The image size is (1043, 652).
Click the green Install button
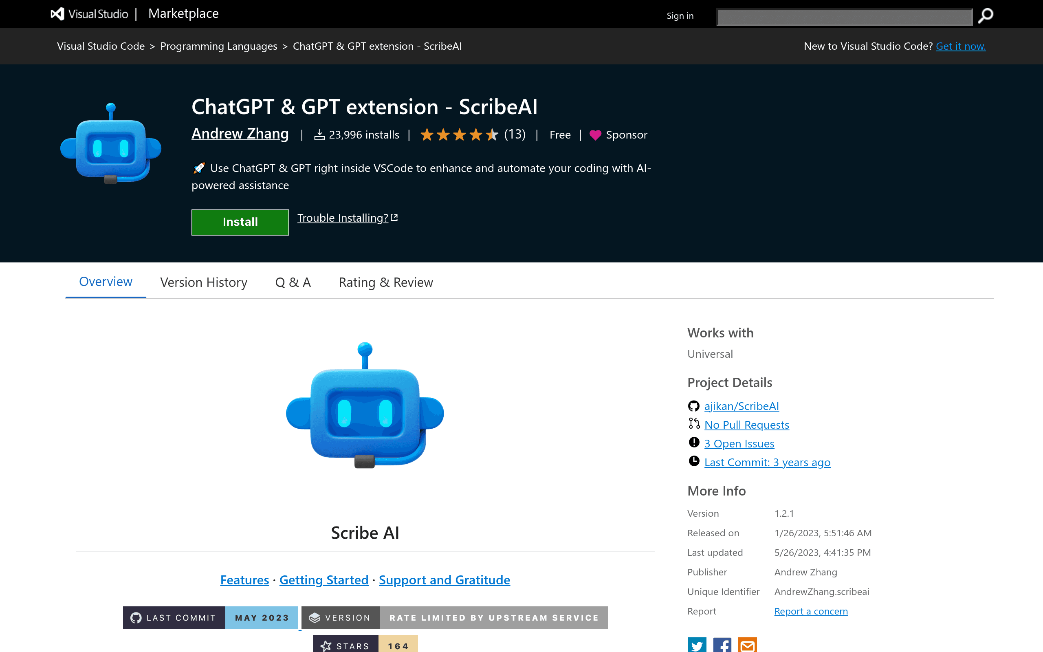[240, 222]
